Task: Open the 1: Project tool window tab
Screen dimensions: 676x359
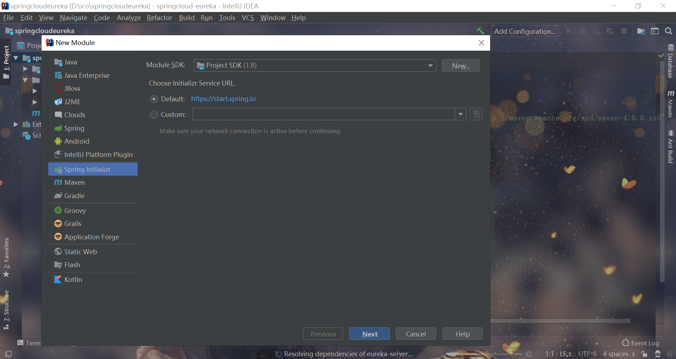Action: pyautogui.click(x=6, y=62)
